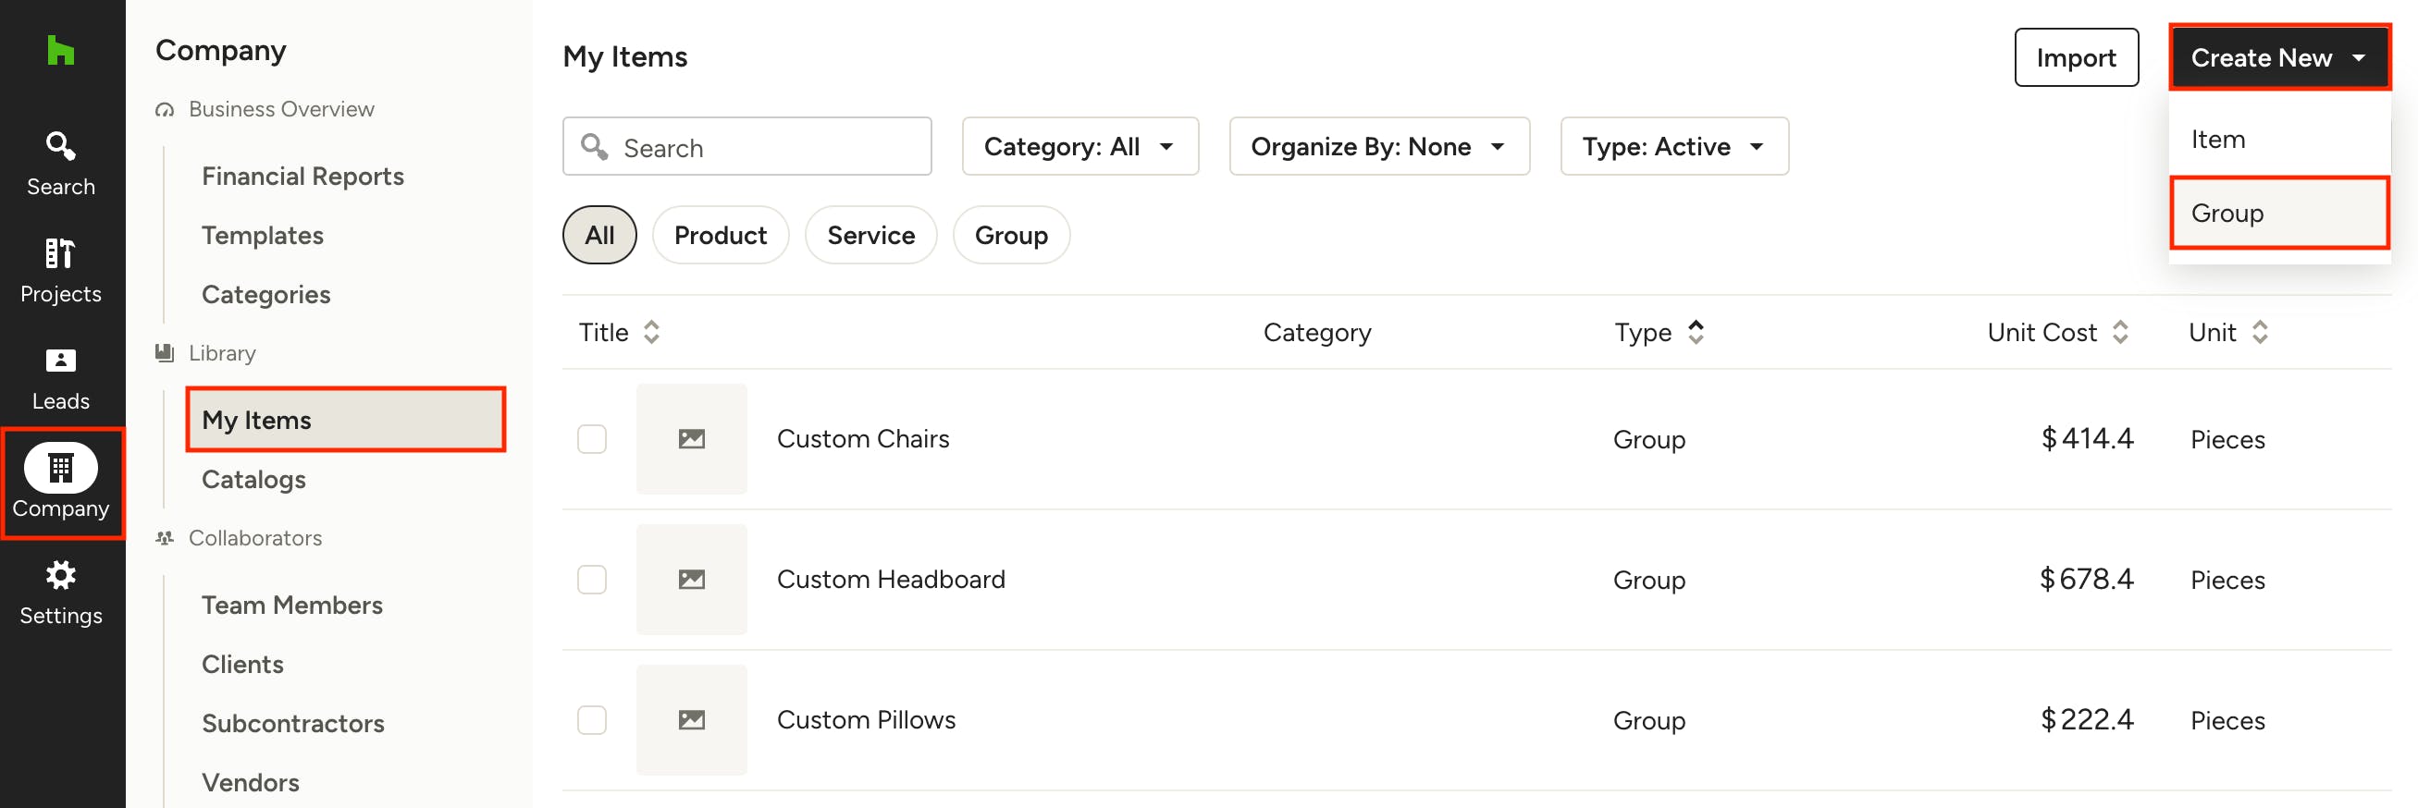Tick the Custom Pillows checkbox
Screen dimensions: 2418x808
coord(591,720)
